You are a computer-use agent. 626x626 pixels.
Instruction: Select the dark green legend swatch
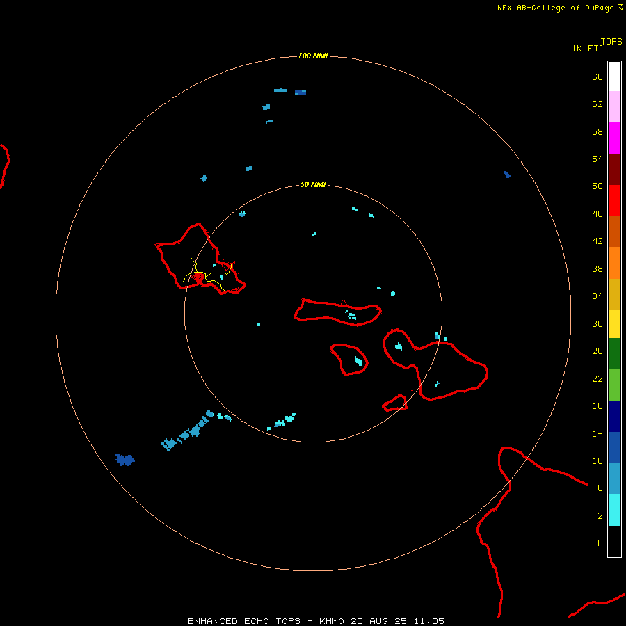pyautogui.click(x=614, y=354)
